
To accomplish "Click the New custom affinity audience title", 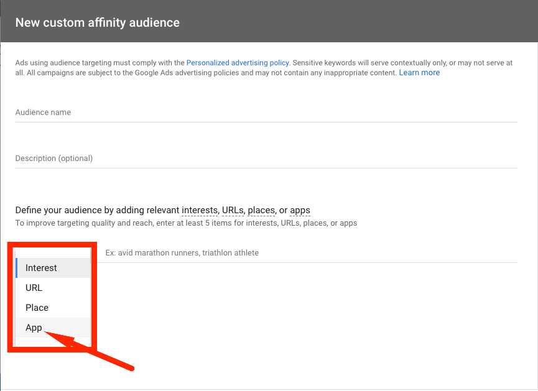I will tap(97, 22).
